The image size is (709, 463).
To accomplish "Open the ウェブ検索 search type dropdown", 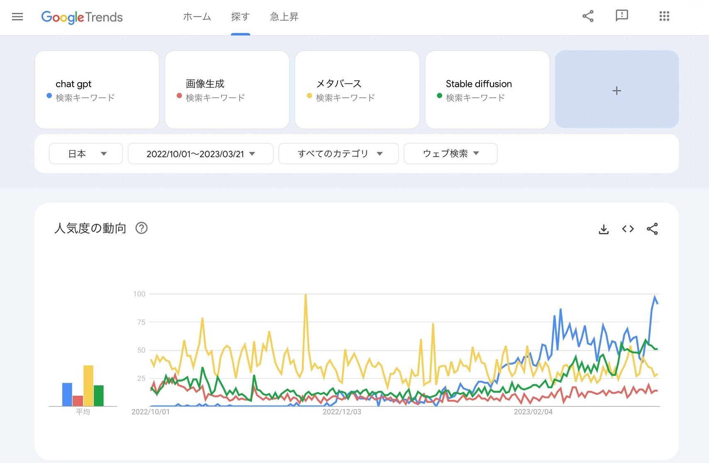I will 451,154.
